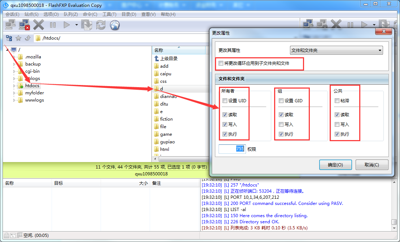Select the fiction folder in file list
This screenshot has width=400, height=242.
pyautogui.click(x=166, y=119)
